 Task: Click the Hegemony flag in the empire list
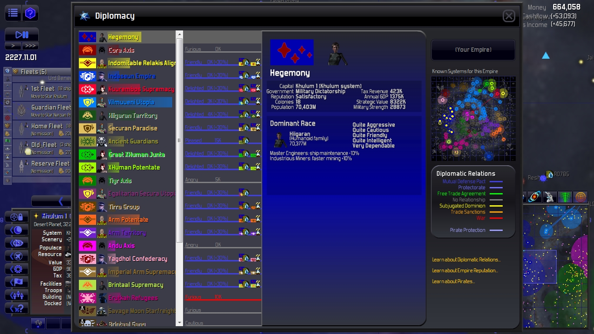click(87, 37)
